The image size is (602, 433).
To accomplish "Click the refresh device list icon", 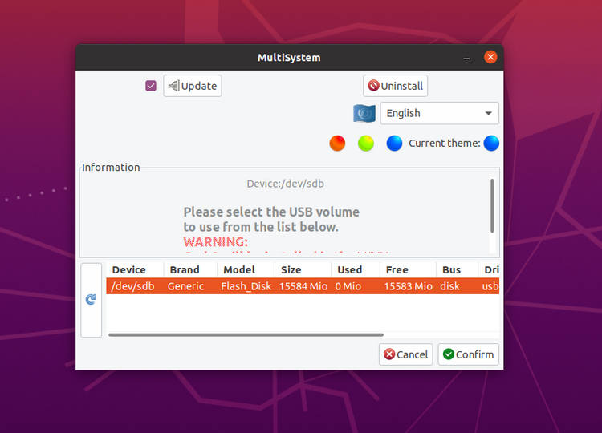I will pyautogui.click(x=91, y=300).
